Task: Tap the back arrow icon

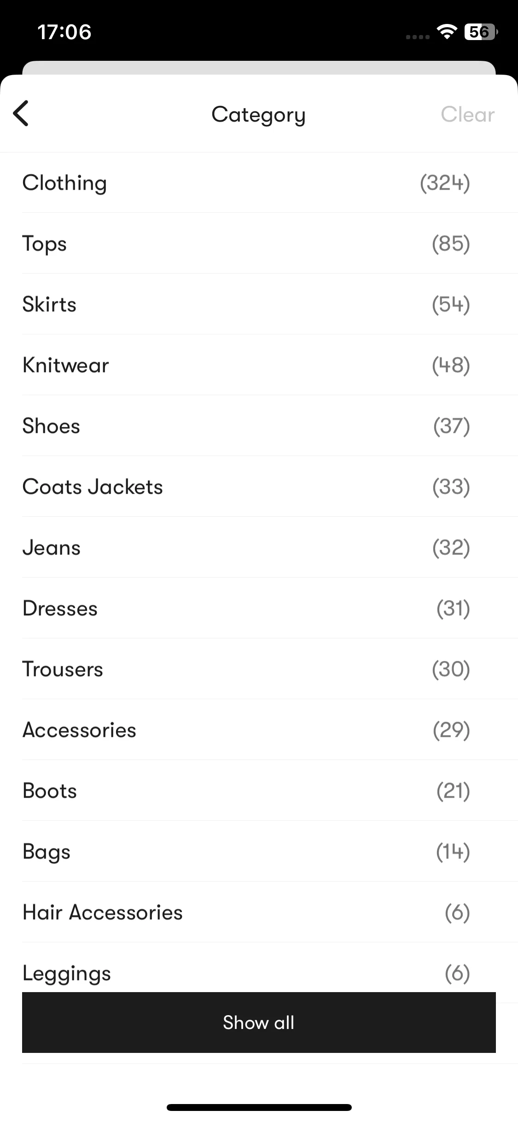Action: click(x=21, y=113)
